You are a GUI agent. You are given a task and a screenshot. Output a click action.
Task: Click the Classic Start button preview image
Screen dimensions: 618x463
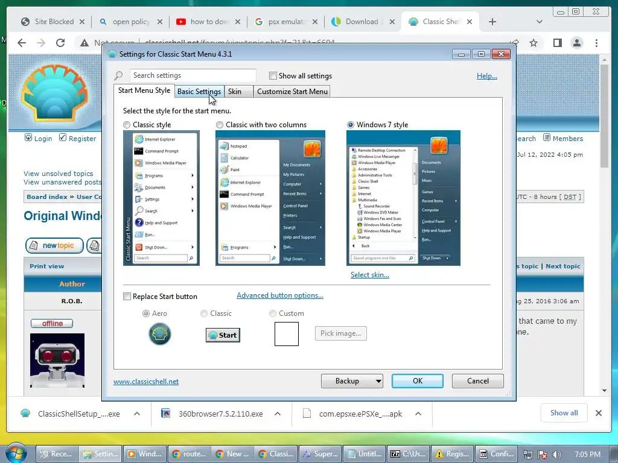point(223,335)
